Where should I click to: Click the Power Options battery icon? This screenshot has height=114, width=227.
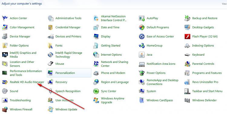tap(142, 73)
